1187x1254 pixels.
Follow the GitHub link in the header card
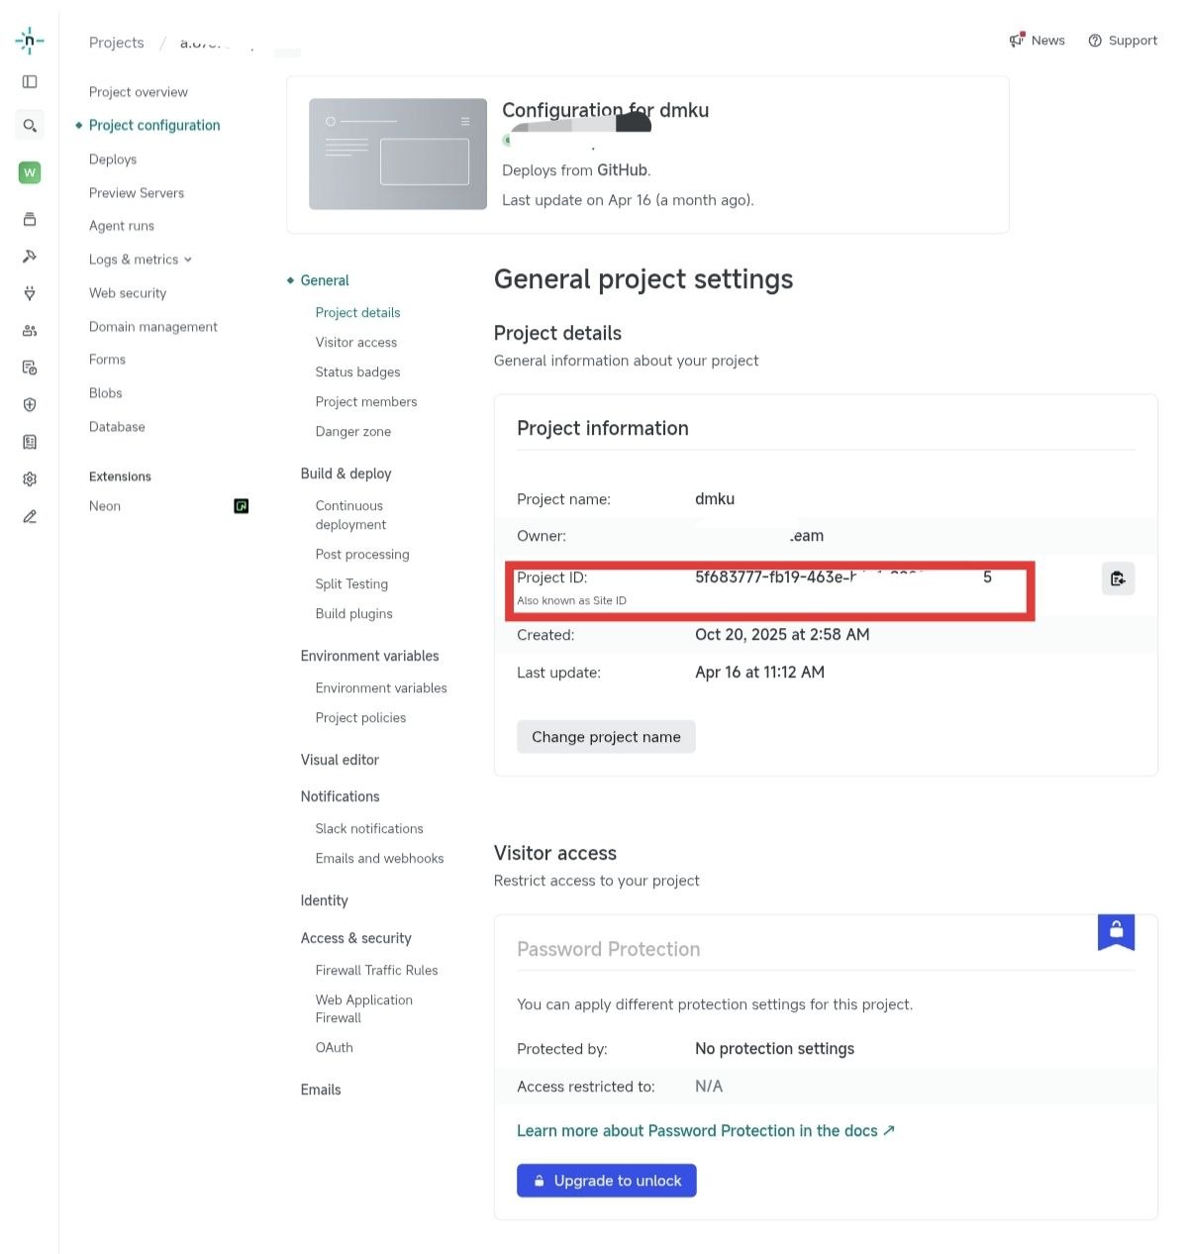click(622, 170)
